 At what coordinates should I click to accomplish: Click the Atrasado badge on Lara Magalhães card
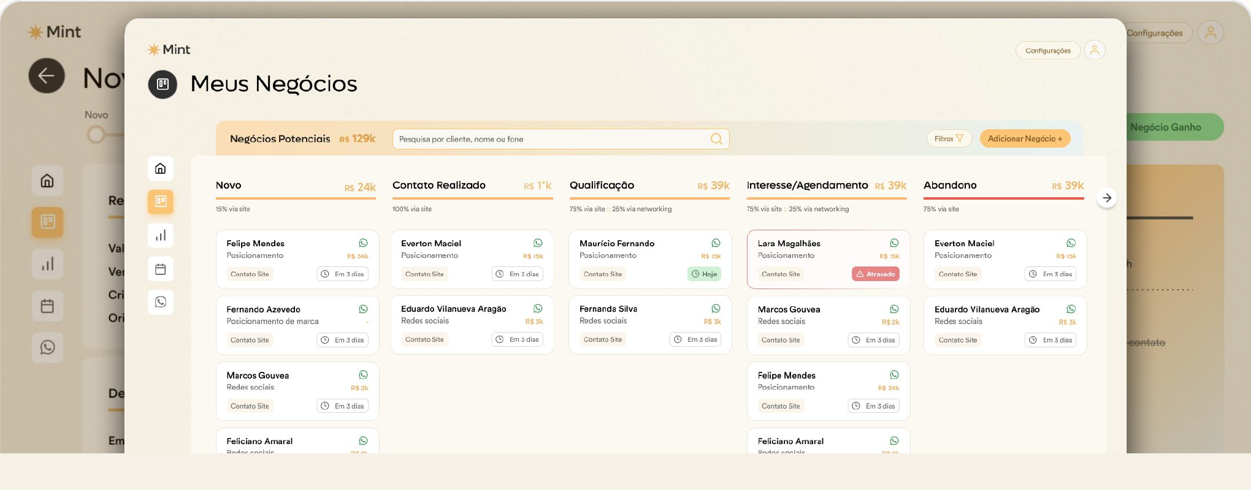(876, 274)
